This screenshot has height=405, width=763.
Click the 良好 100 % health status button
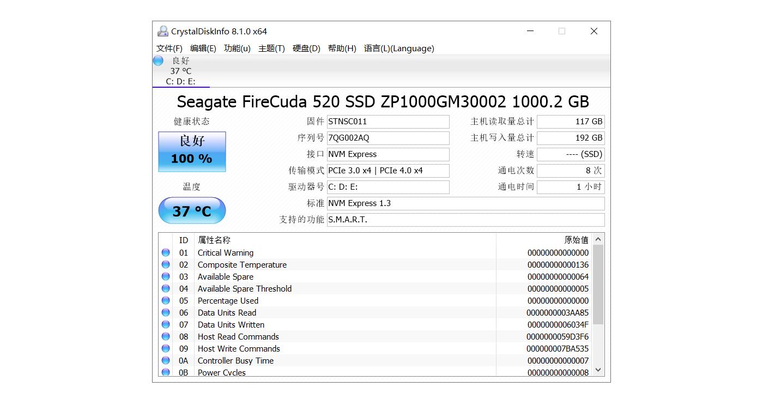pyautogui.click(x=192, y=152)
